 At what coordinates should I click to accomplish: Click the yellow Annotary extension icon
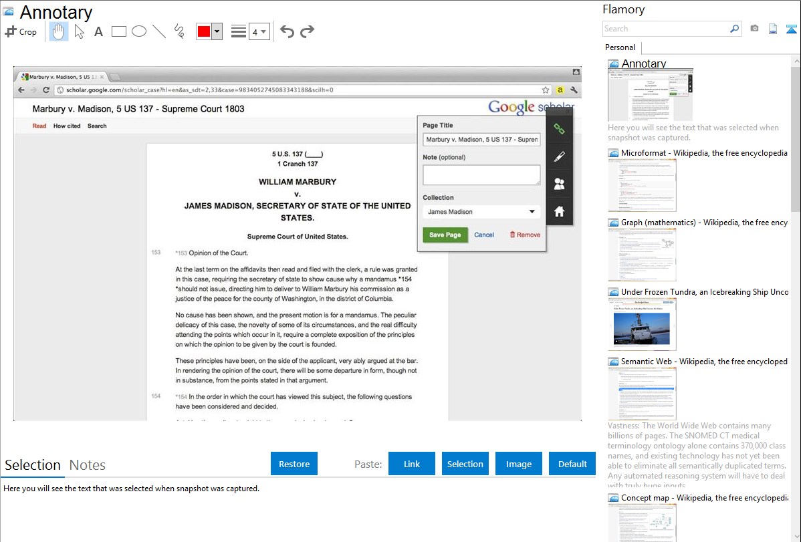(560, 90)
